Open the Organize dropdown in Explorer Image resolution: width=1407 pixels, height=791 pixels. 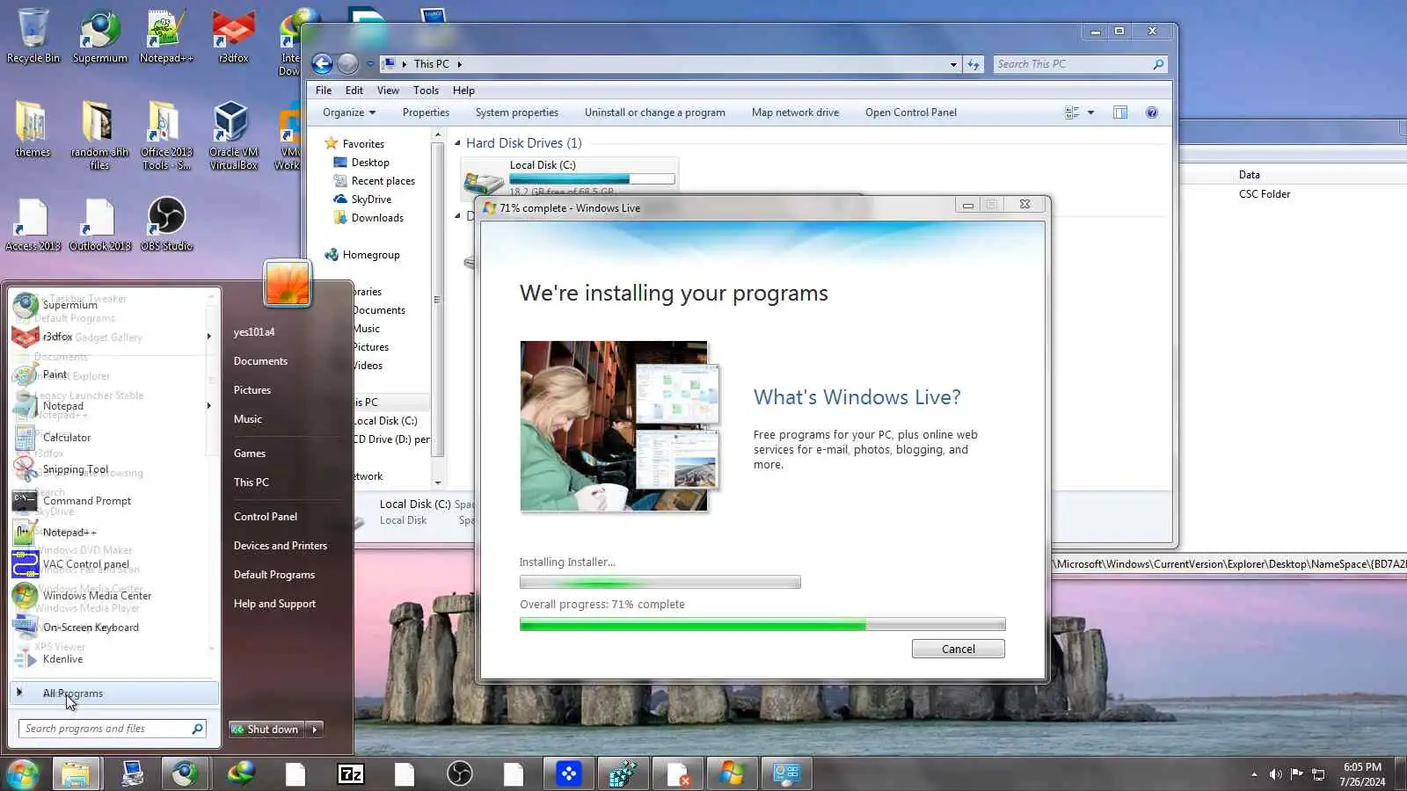[x=349, y=112]
